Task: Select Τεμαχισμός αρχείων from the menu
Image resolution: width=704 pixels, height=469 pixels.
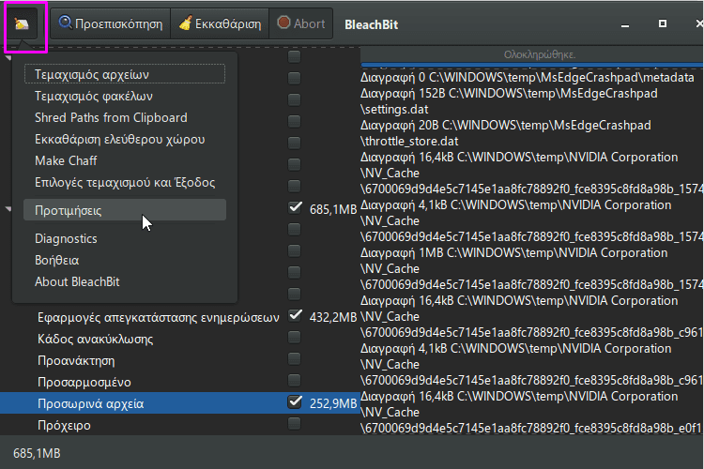Action: (124, 74)
